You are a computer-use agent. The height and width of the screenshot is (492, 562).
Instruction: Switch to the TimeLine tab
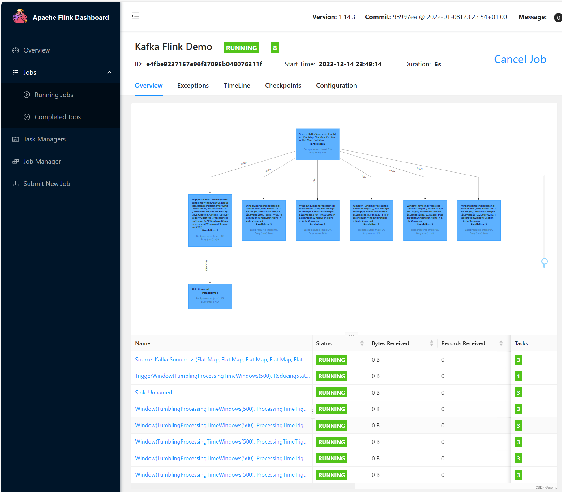tap(237, 86)
